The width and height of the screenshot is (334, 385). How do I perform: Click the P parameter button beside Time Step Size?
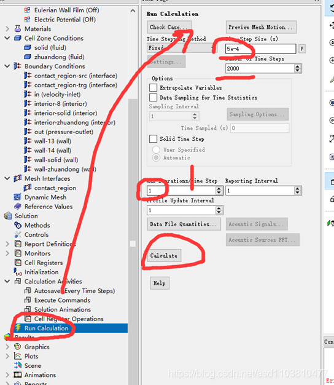tap(302, 49)
